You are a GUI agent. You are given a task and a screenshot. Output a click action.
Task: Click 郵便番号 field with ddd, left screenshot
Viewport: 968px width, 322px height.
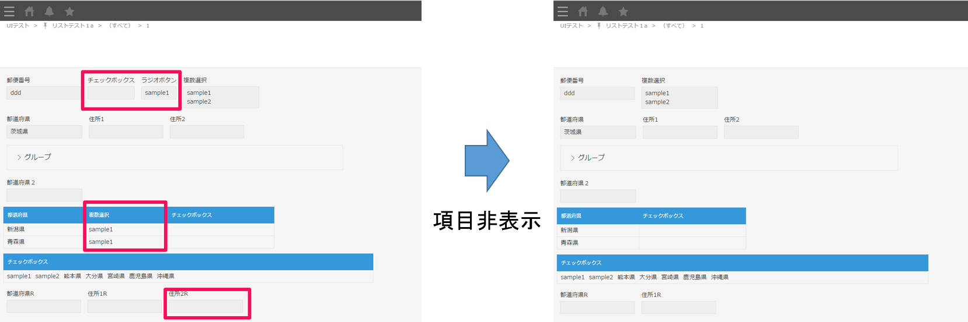point(44,93)
